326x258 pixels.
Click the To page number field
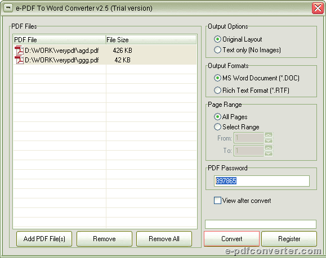tap(249, 151)
